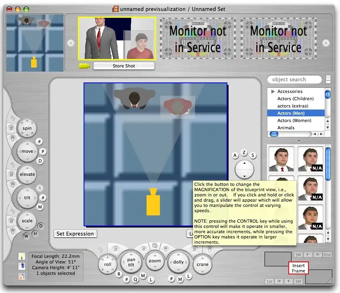Screen dimensions: 340x293
Task: Click the elevate control knob
Action: click(x=27, y=174)
